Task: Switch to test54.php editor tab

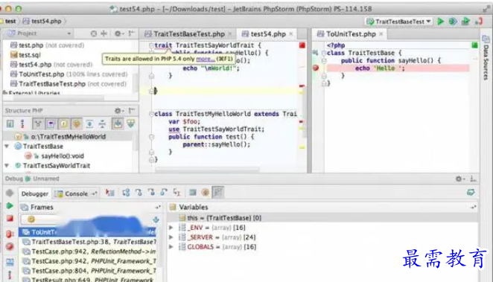Action: pyautogui.click(x=268, y=34)
